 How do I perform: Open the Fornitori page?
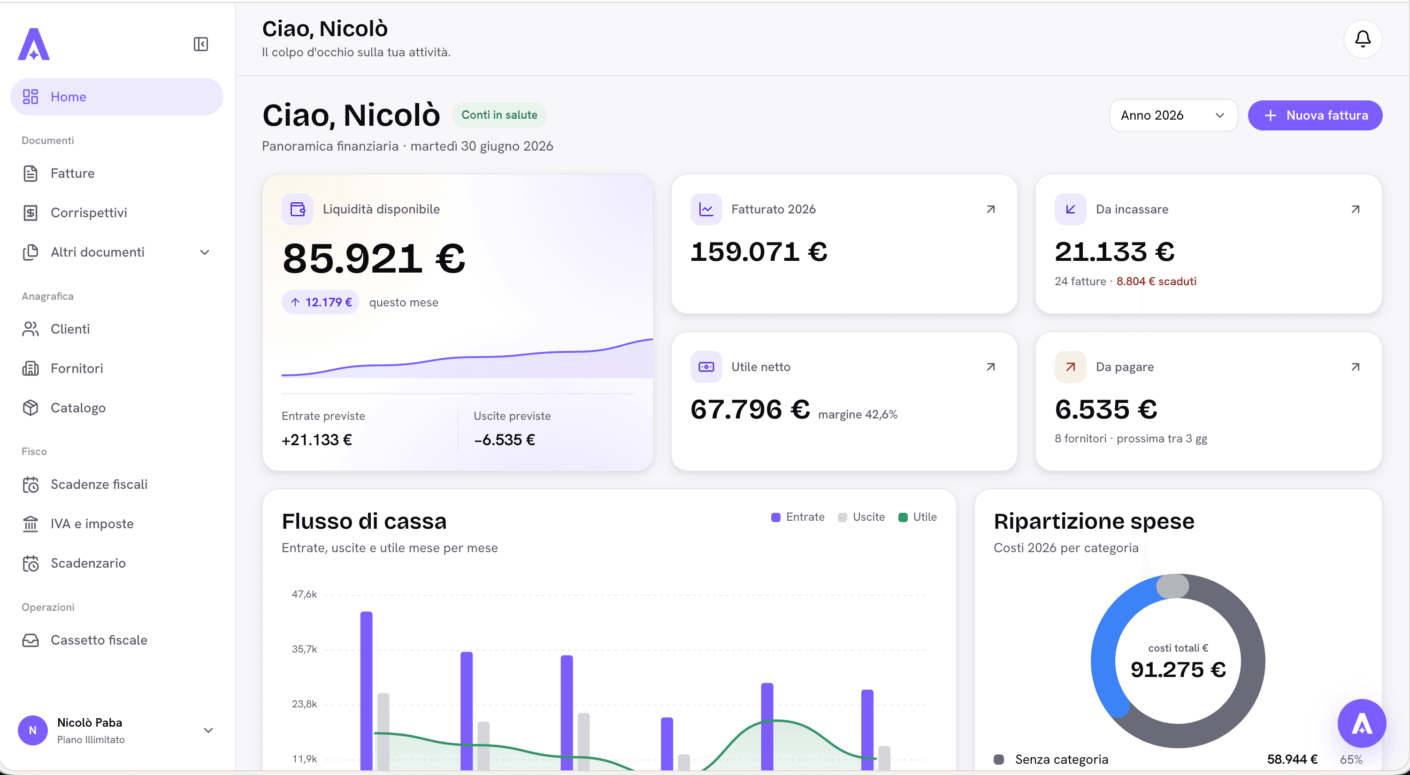(x=116, y=368)
